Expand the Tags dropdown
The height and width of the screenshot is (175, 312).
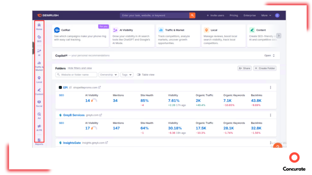(x=127, y=74)
